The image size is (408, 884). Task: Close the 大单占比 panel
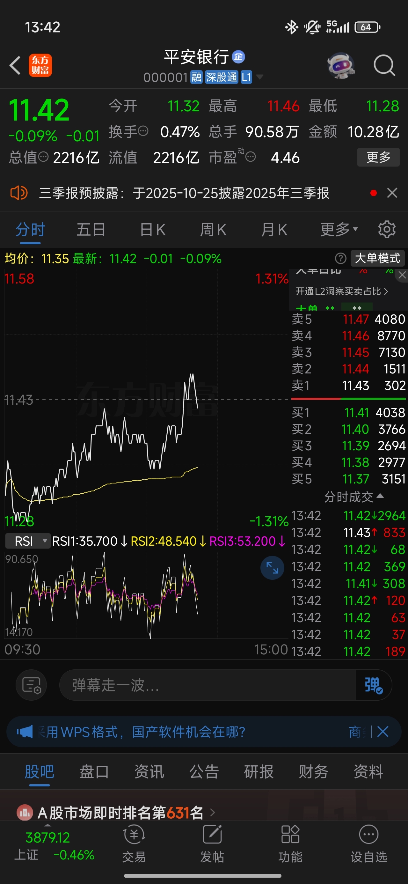(402, 275)
